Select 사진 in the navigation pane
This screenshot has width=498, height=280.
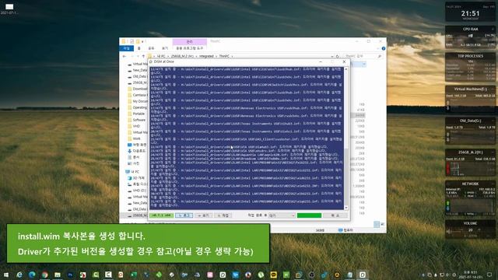coord(134,163)
